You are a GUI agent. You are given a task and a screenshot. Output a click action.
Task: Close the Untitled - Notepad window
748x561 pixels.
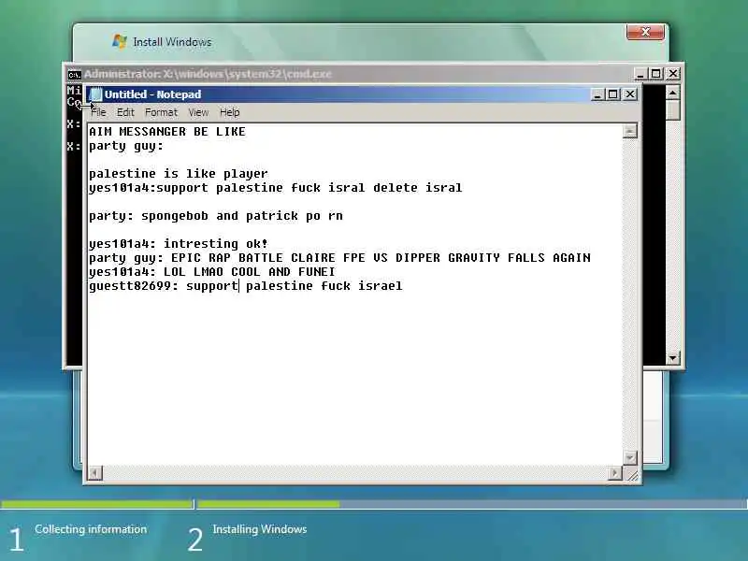click(630, 94)
